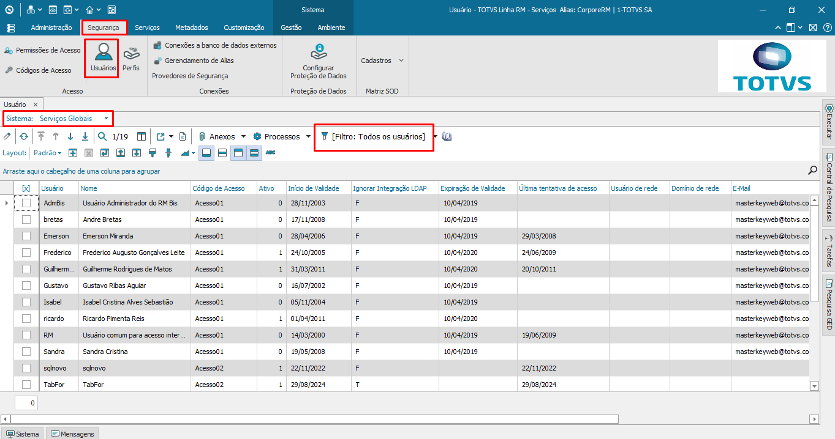
Task: Click the export icon in the toolbar
Action: coord(161,136)
